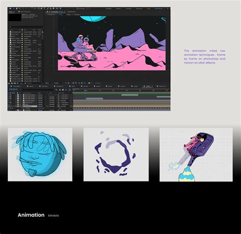The width and height of the screenshot is (241, 234).
Task: Select the Brush tool
Action: (x=48, y=9)
